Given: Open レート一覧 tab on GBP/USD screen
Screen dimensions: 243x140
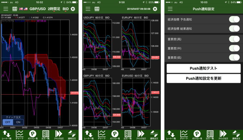Looking at the screenshot, I should click(x=6, y=135).
